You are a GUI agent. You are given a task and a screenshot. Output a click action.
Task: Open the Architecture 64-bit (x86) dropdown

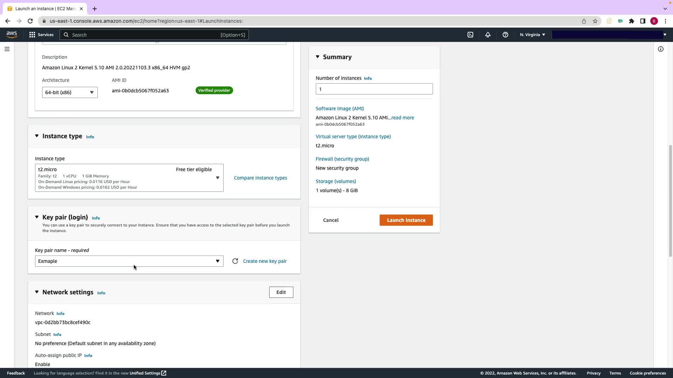(70, 92)
